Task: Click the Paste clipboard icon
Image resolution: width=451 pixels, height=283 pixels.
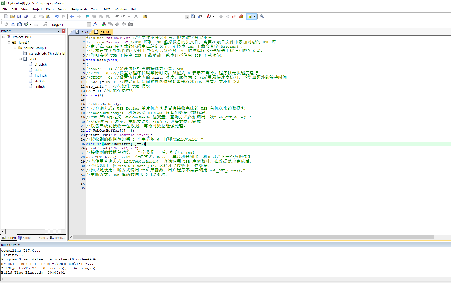Action: tap(48, 17)
